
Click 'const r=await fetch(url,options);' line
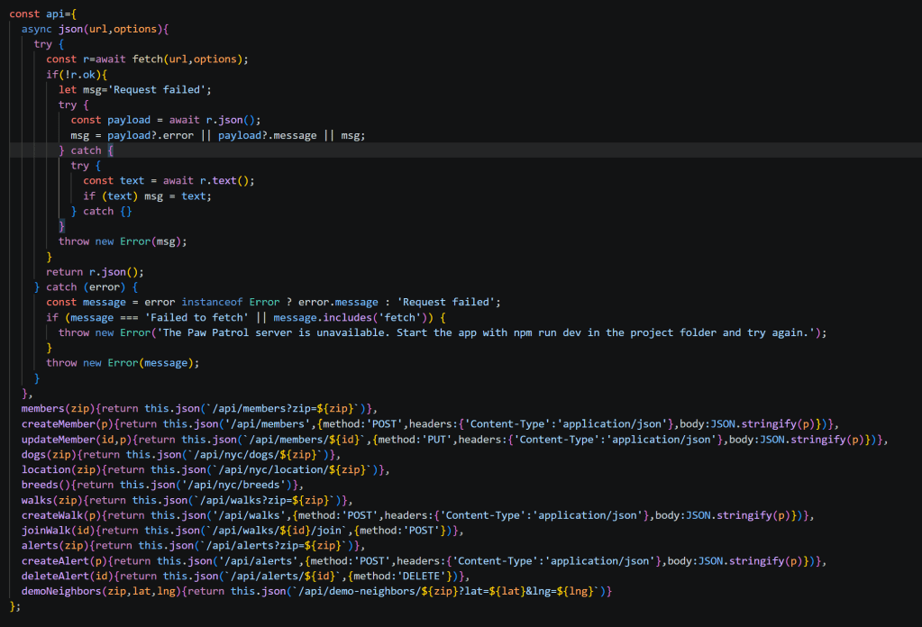[148, 59]
